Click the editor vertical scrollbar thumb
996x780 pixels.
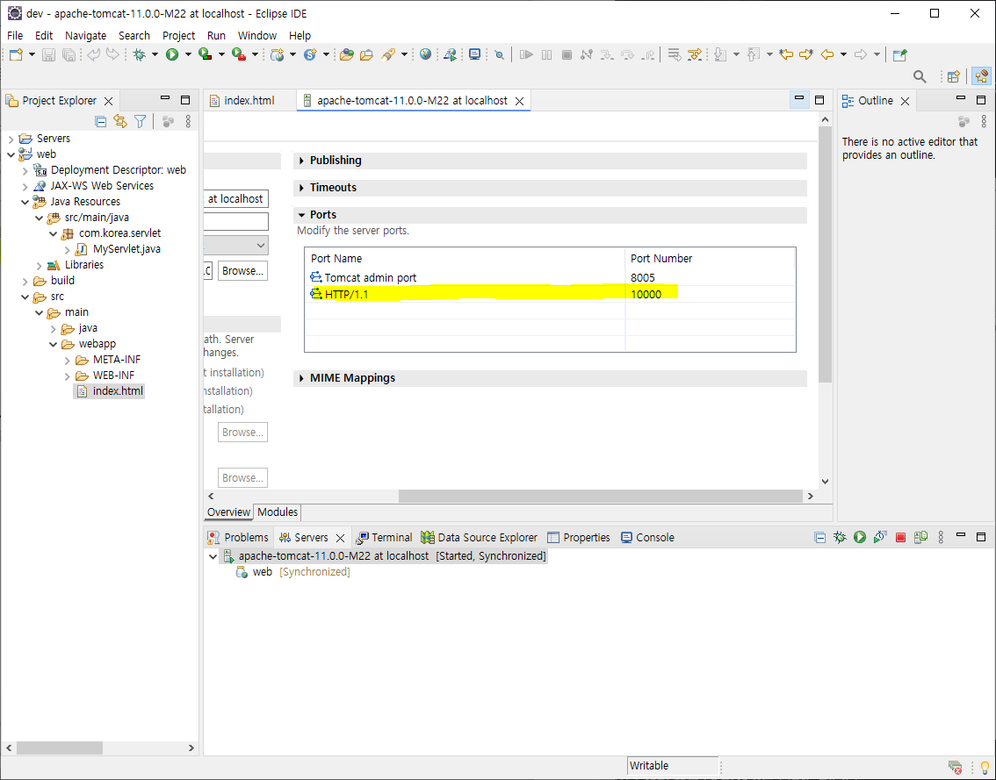(x=825, y=254)
